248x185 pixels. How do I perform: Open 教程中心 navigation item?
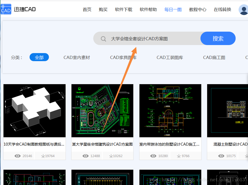[198, 10]
